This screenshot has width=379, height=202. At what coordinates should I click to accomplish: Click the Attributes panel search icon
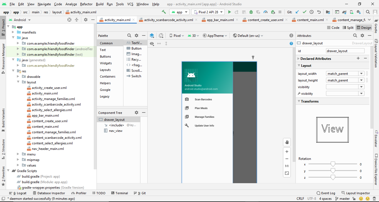(x=355, y=35)
